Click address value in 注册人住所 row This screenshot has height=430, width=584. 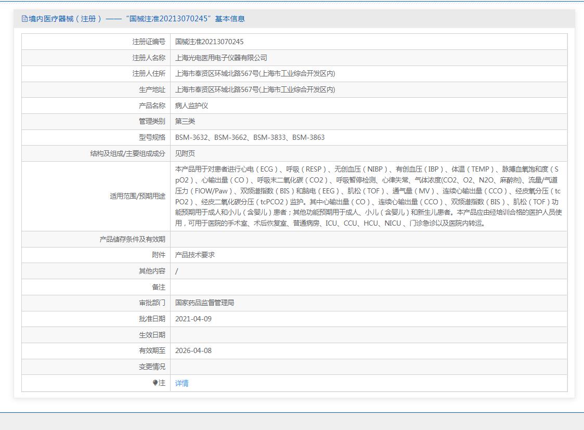(x=255, y=74)
